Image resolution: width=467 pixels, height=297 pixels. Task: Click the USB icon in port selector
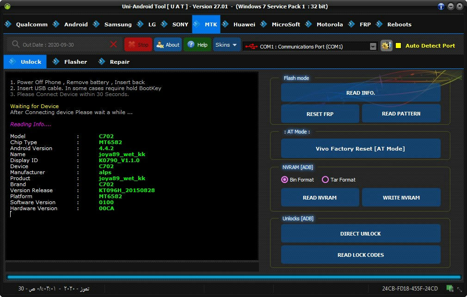pos(251,47)
